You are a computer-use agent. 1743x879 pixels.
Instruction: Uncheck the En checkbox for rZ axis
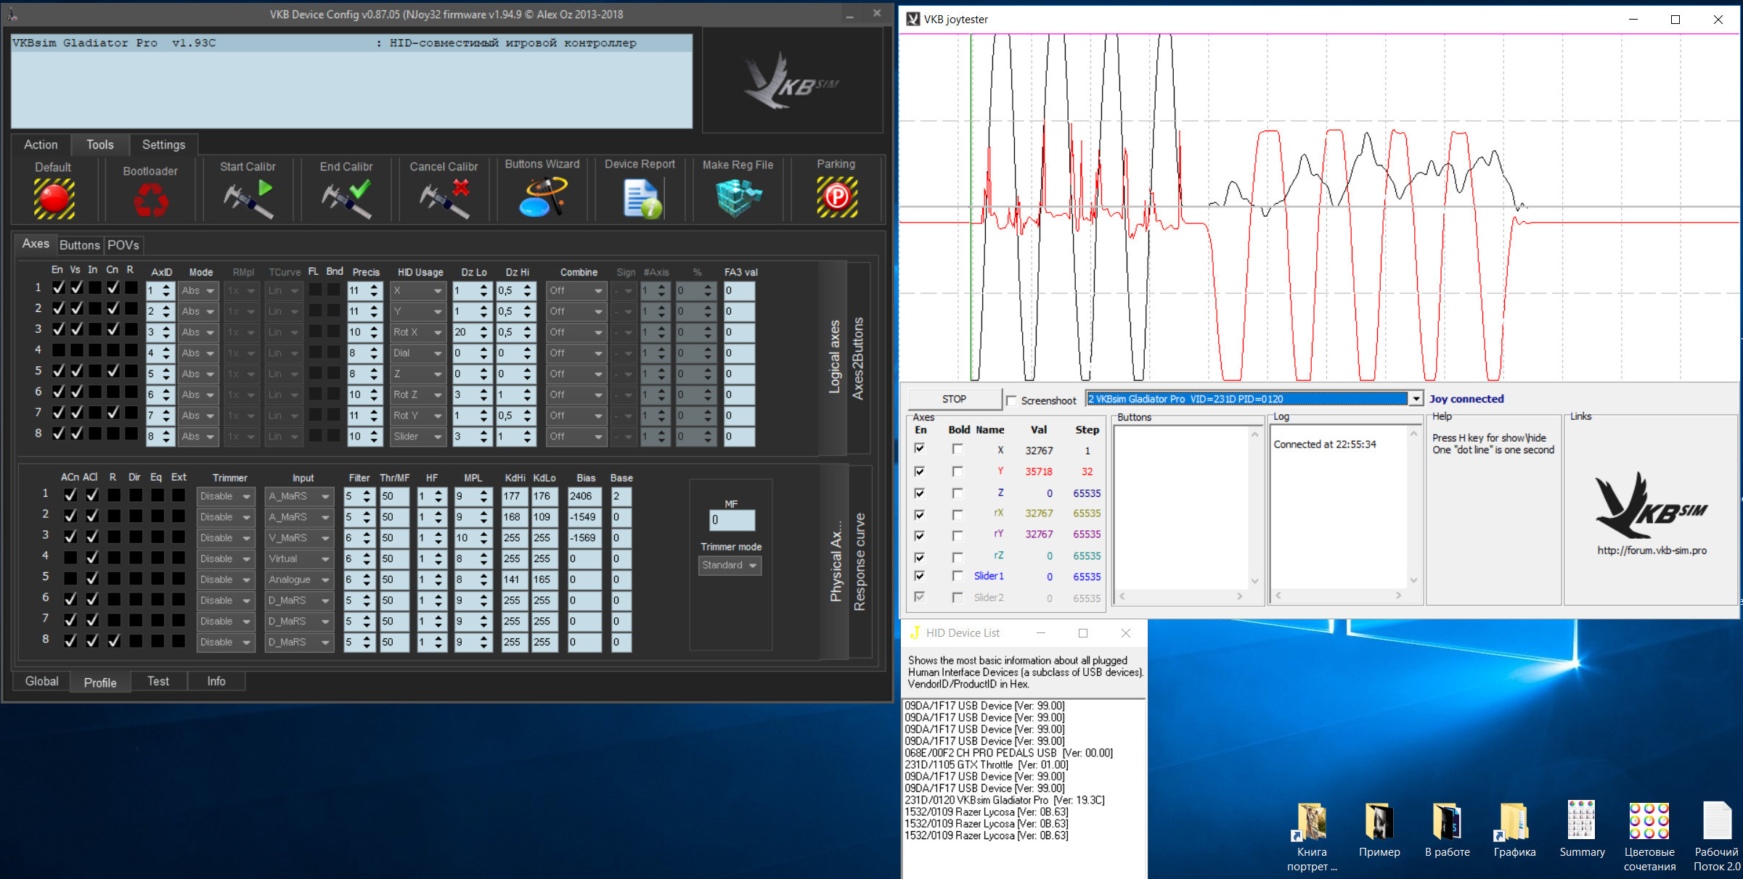pos(920,556)
